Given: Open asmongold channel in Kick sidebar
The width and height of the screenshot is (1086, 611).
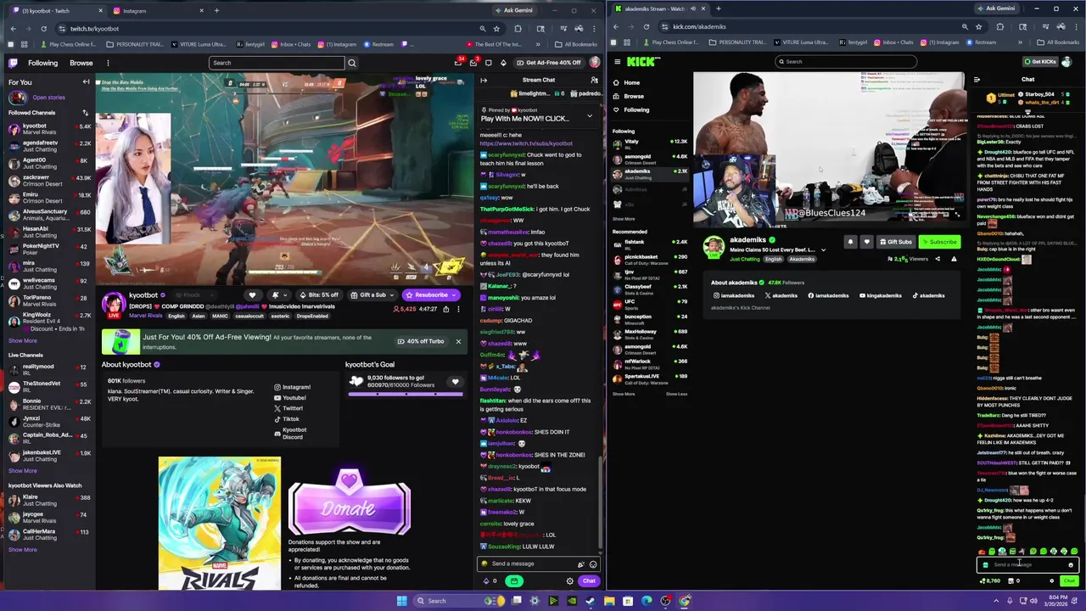Looking at the screenshot, I should point(649,159).
